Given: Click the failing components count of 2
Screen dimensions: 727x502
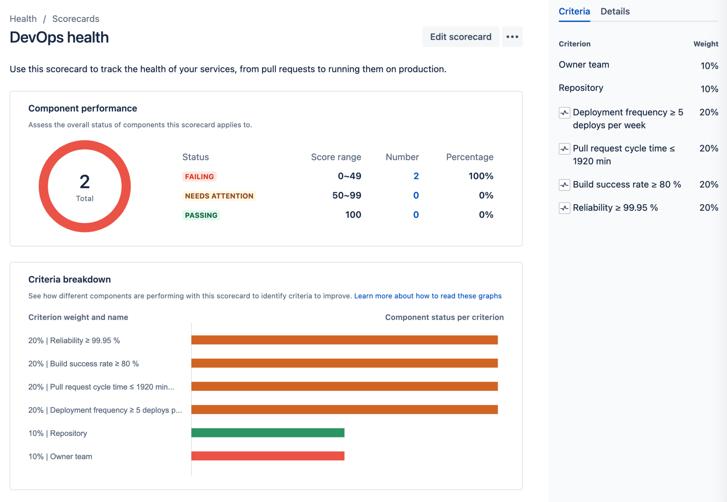Looking at the screenshot, I should [x=416, y=176].
